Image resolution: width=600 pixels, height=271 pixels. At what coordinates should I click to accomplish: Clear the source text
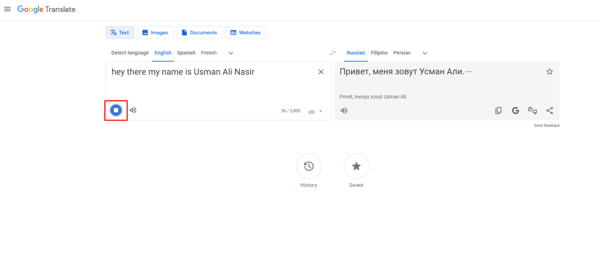click(321, 72)
